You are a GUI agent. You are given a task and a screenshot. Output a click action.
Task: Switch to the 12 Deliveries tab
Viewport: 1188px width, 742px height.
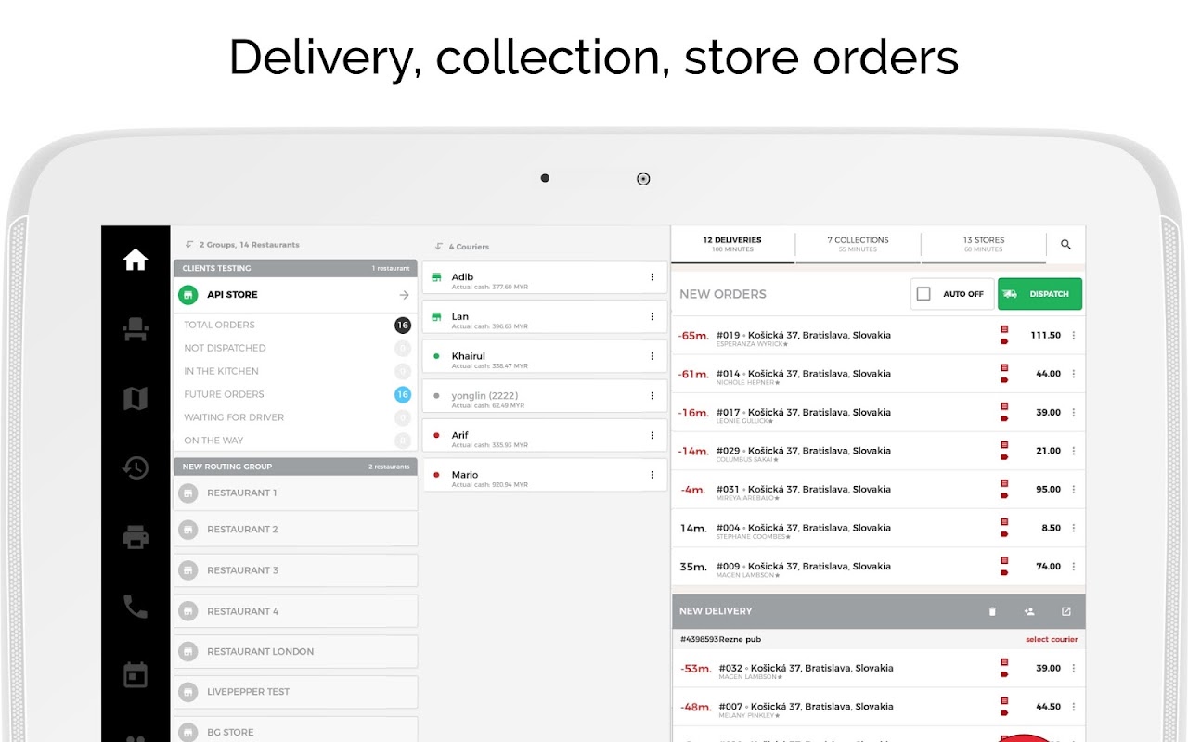pos(732,244)
